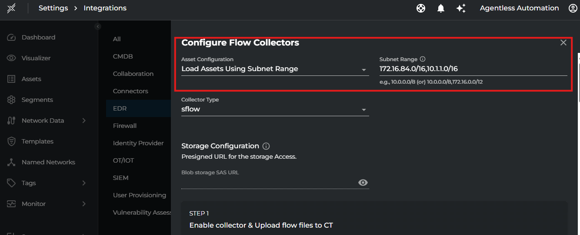Expand the Network Data submenu
The height and width of the screenshot is (235, 580).
(x=84, y=121)
